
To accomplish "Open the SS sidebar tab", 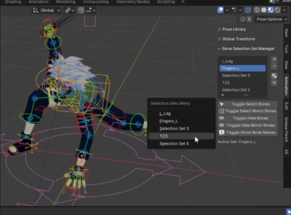I will click(x=287, y=152).
